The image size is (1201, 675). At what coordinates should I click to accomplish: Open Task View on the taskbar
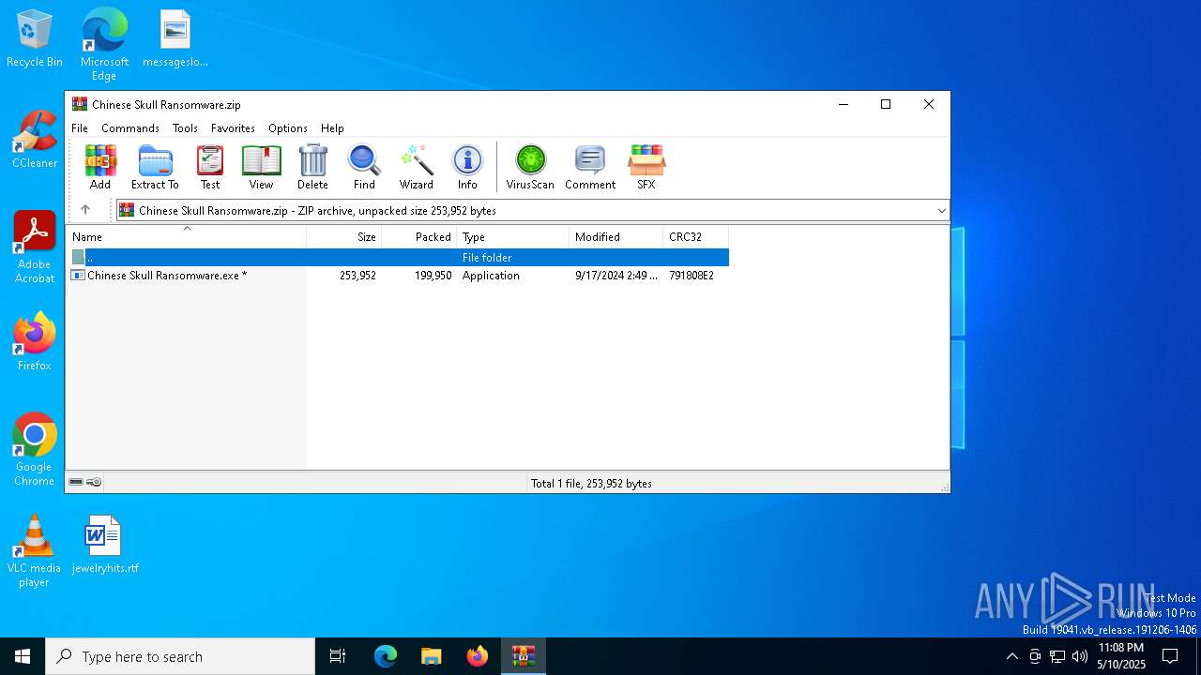point(338,656)
